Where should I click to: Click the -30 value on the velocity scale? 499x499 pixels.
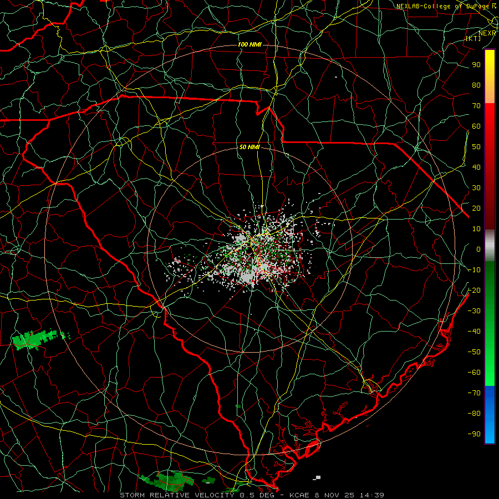[474, 311]
